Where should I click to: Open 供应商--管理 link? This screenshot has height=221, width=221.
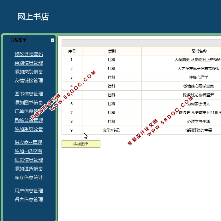tap(28, 142)
